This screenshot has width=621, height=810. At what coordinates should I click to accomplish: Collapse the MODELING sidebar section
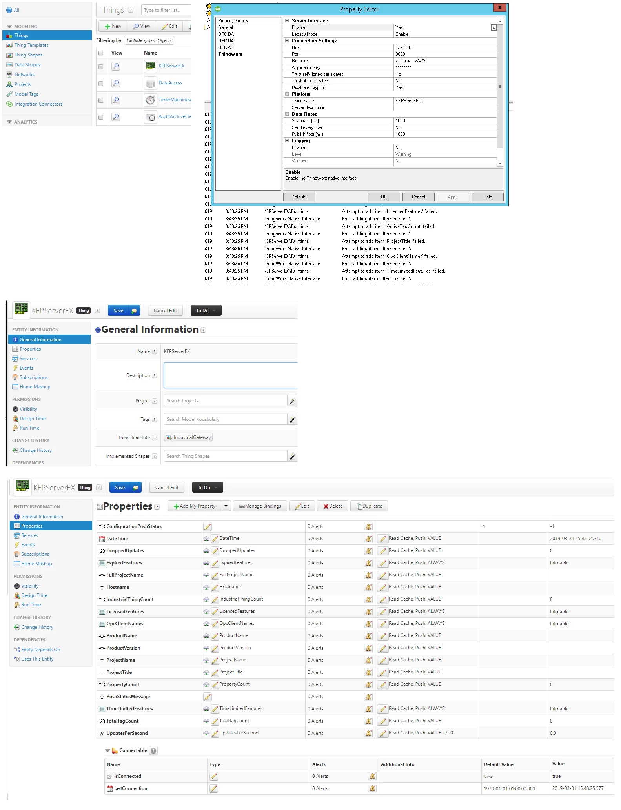[9, 27]
